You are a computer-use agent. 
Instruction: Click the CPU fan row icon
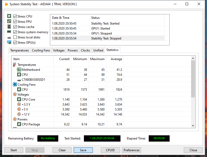tap(19, 89)
